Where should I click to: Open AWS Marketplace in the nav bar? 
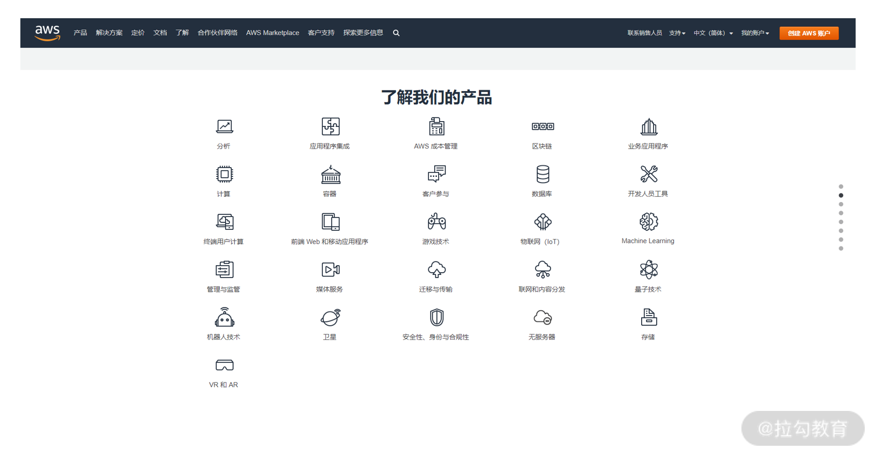click(x=272, y=33)
